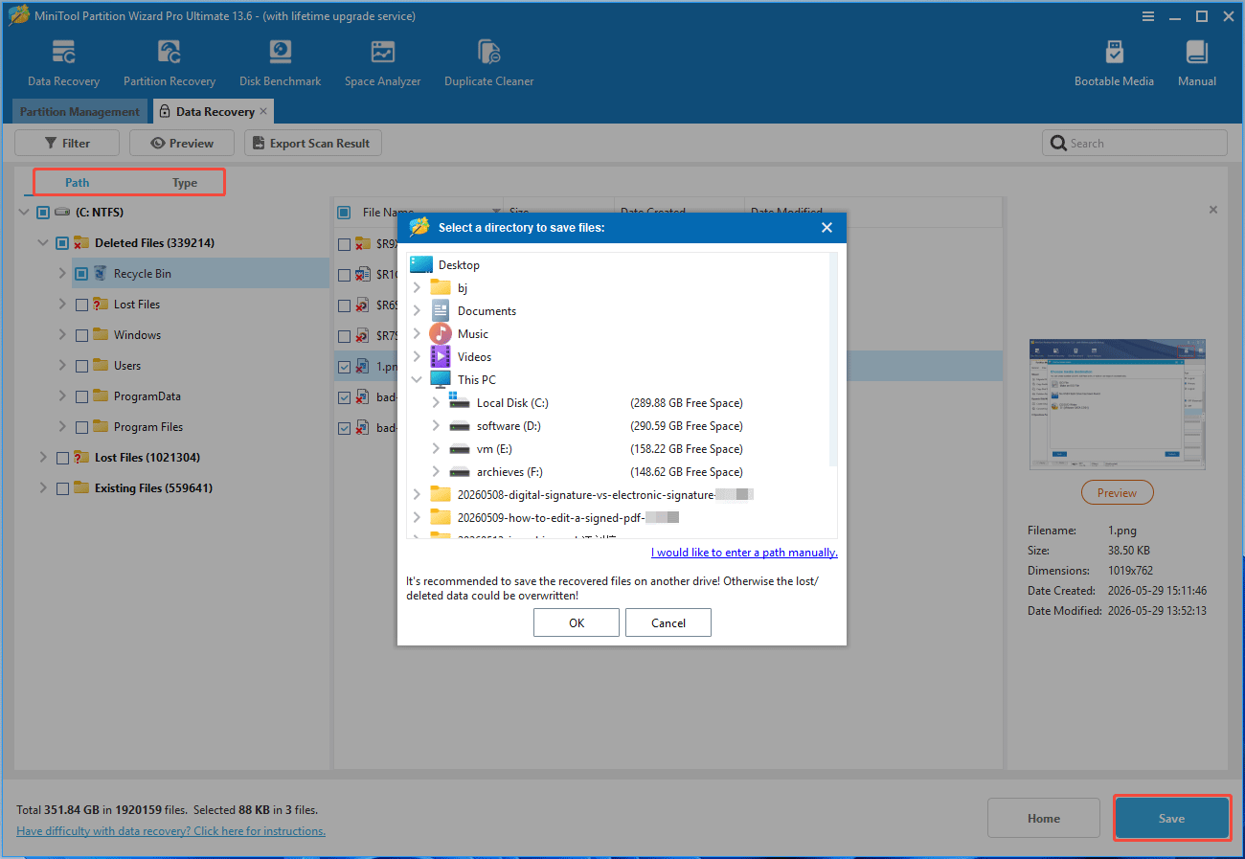Check the Lost Files subfolder checkbox under Deleted Files

pyautogui.click(x=81, y=305)
